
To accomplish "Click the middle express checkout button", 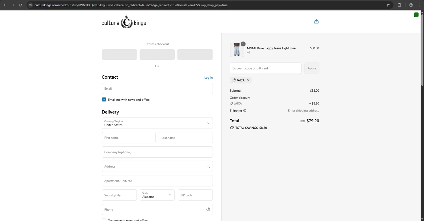I will point(157,55).
